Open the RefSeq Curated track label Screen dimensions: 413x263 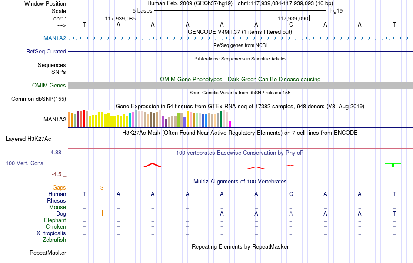pyautogui.click(x=46, y=51)
